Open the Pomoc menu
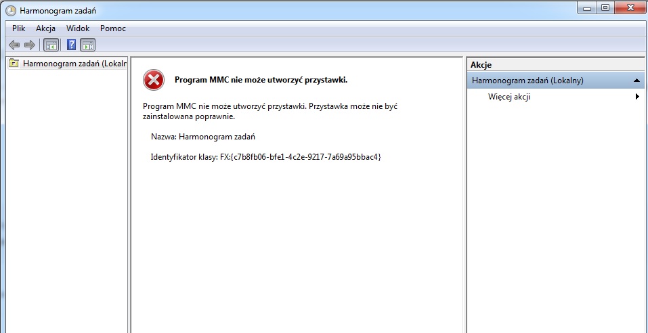This screenshot has width=648, height=333. pyautogui.click(x=113, y=28)
